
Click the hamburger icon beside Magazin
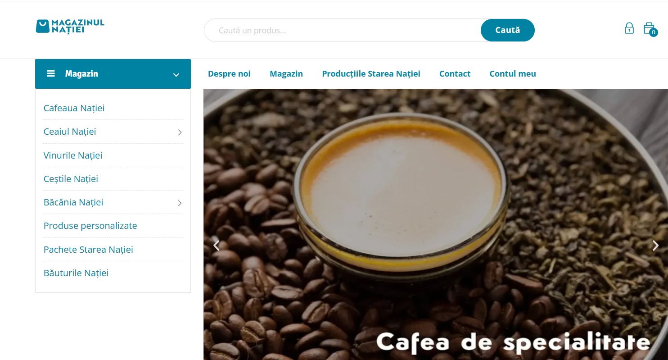[51, 73]
